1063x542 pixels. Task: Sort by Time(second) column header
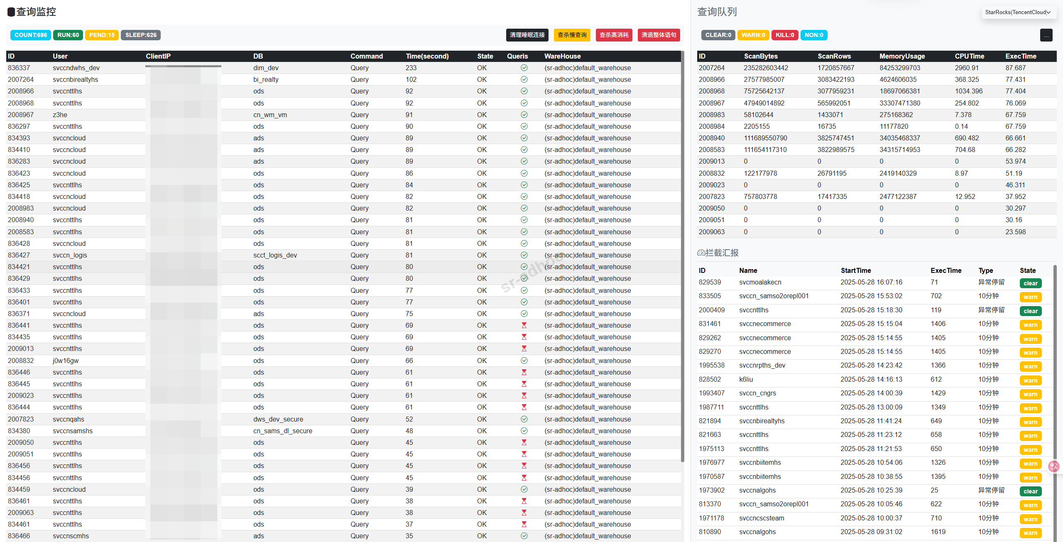click(x=427, y=56)
